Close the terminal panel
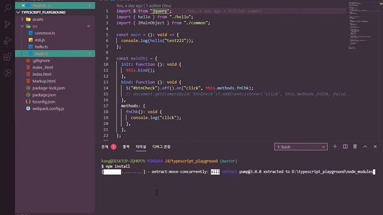 pyautogui.click(x=375, y=146)
